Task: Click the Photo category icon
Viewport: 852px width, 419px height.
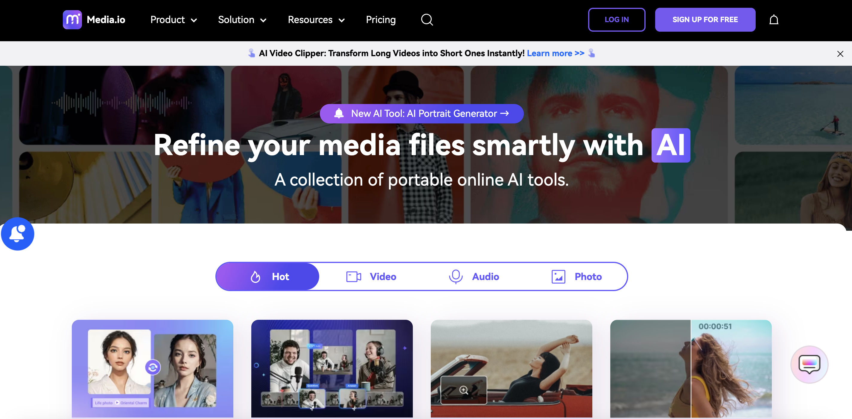Action: click(559, 276)
